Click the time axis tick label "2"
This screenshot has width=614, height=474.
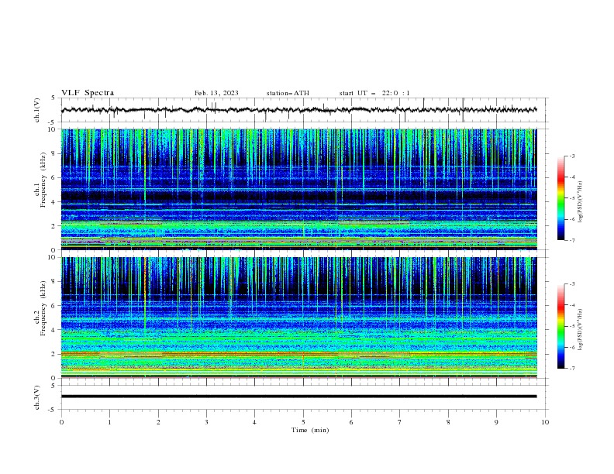[x=158, y=422]
